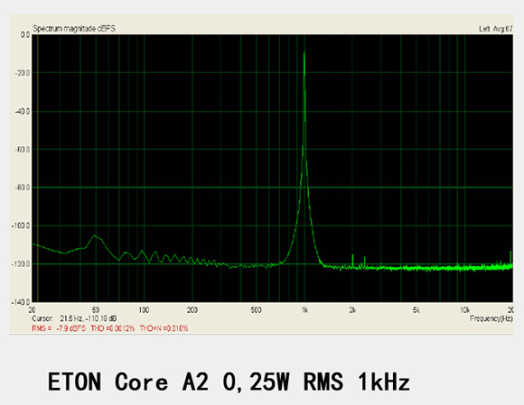524x405 pixels.
Task: Click the yellow cursor line near 20 Hz
Action: click(38, 169)
